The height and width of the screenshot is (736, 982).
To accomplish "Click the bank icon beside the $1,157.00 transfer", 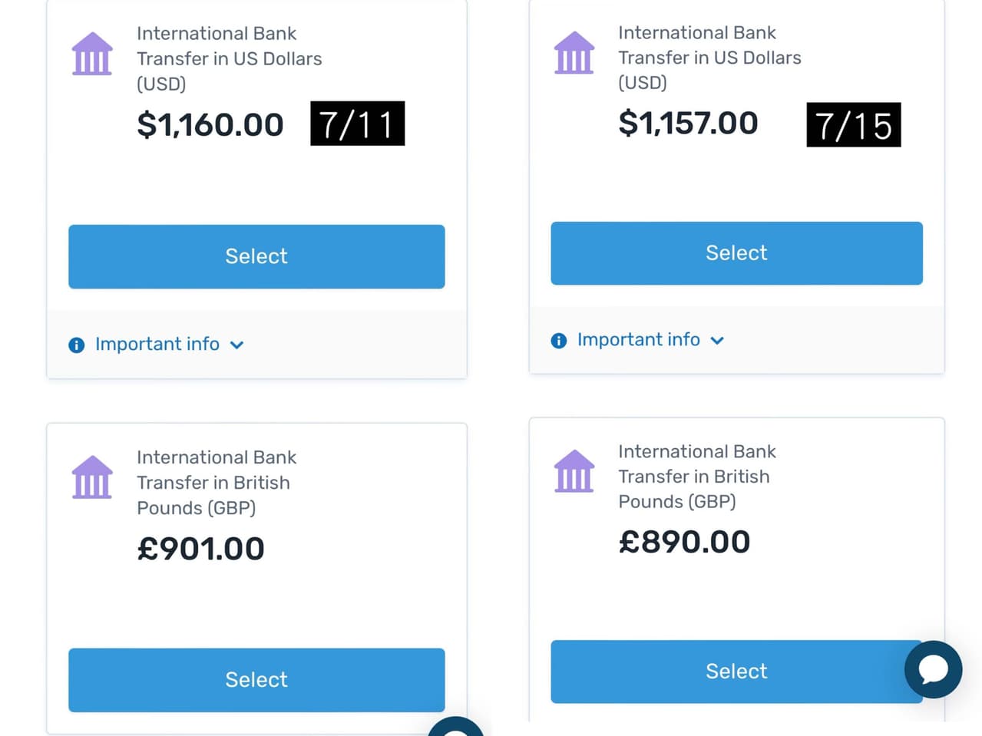I will tap(574, 53).
